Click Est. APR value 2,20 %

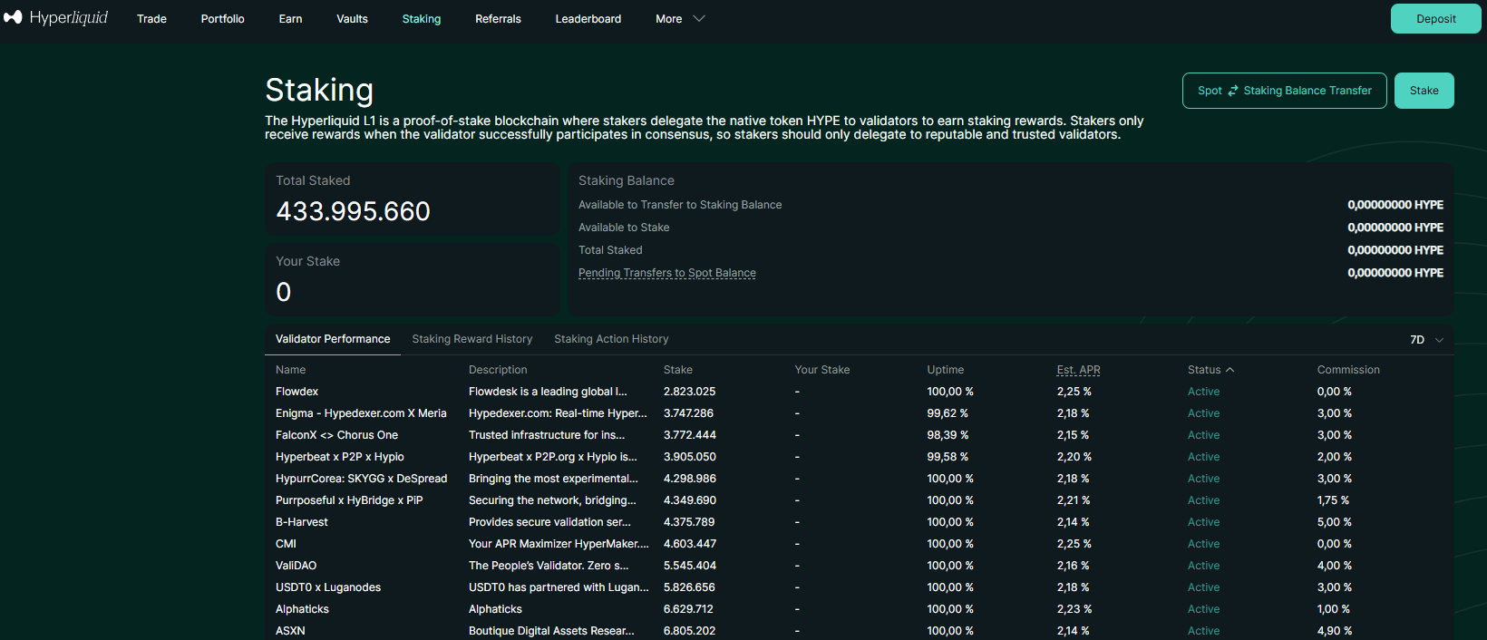(x=1074, y=457)
